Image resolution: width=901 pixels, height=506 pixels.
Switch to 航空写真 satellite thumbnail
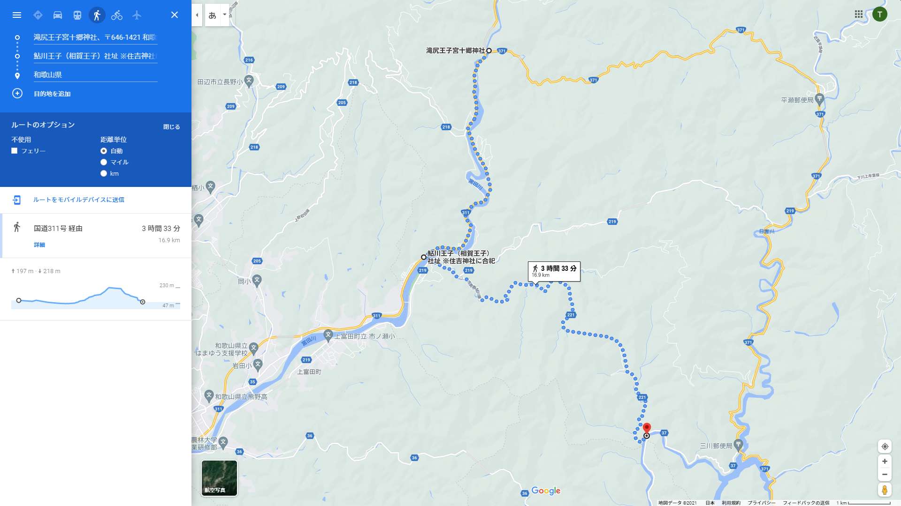tap(219, 478)
